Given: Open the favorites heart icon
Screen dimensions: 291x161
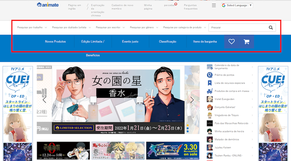Looking at the screenshot, I should click(232, 41).
